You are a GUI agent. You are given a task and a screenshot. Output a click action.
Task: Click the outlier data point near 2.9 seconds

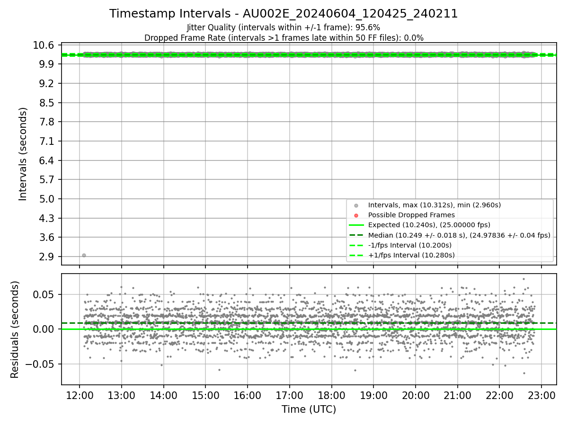click(x=84, y=255)
